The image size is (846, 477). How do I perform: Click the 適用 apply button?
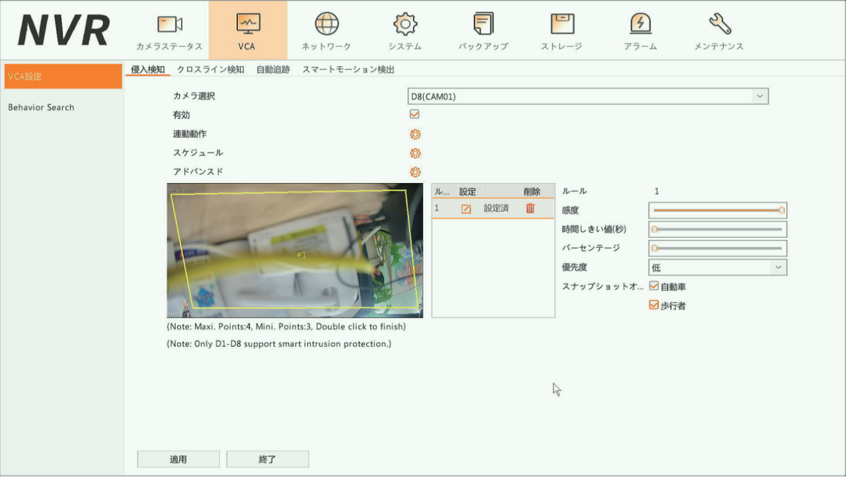coord(178,459)
